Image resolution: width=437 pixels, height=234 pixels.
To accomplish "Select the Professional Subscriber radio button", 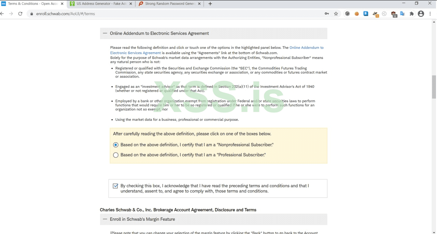I will click(x=116, y=155).
